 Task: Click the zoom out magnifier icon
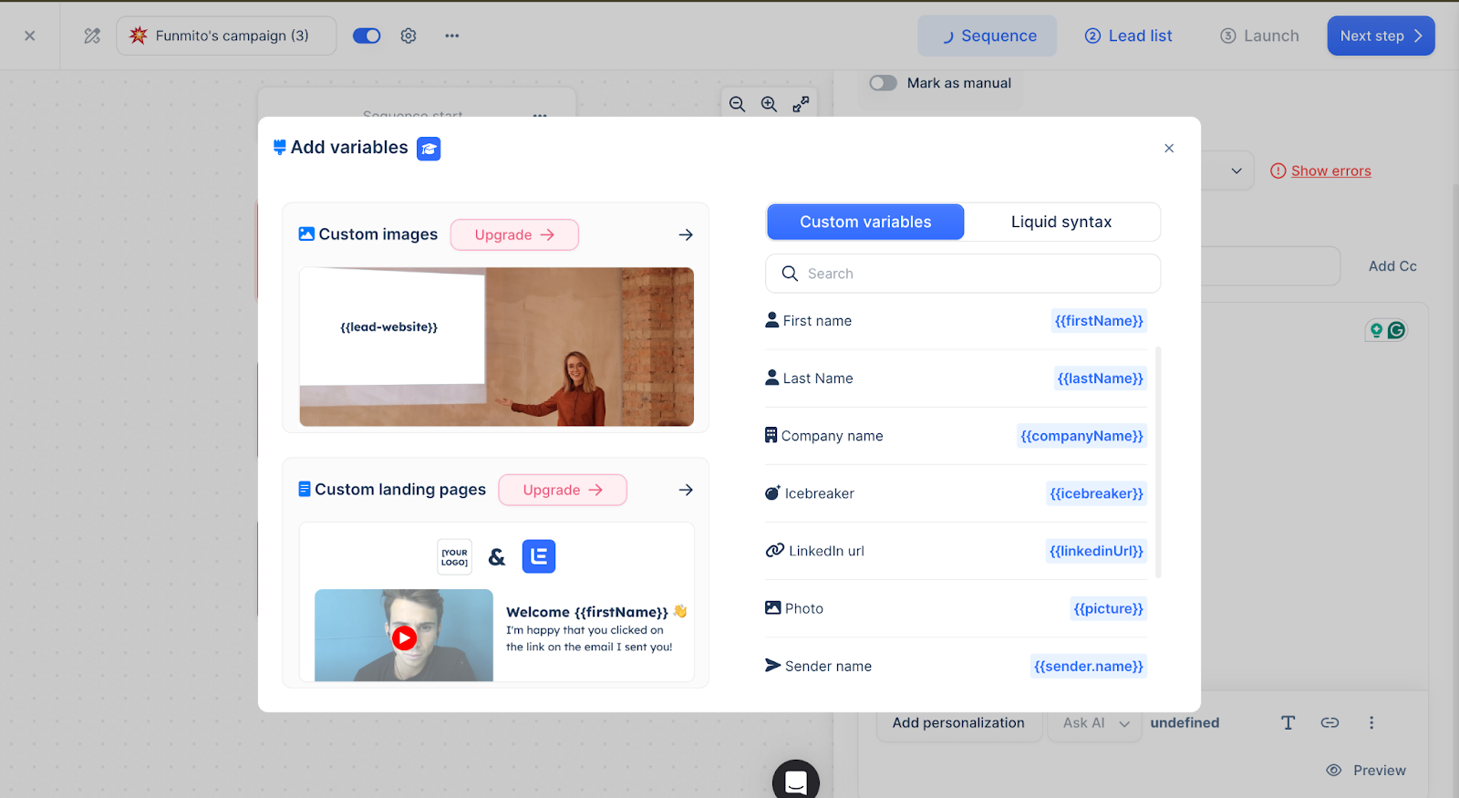coord(737,104)
